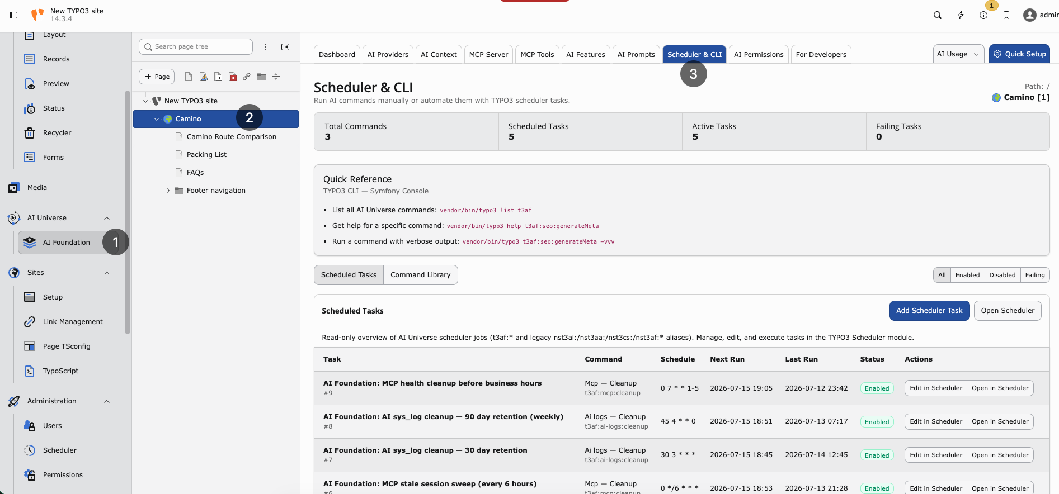Select the mount point page icon
This screenshot has width=1059, height=494.
coord(233,77)
